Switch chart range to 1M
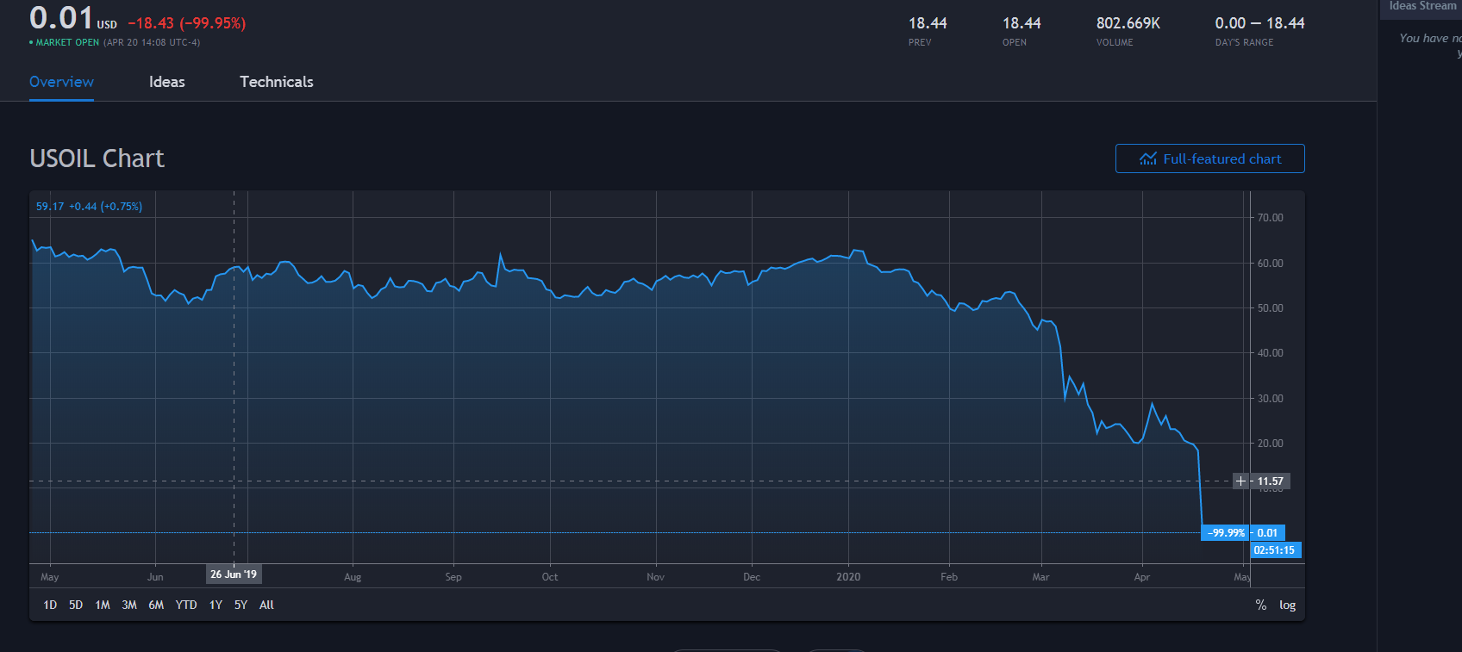Image resolution: width=1462 pixels, height=652 pixels. pos(103,605)
